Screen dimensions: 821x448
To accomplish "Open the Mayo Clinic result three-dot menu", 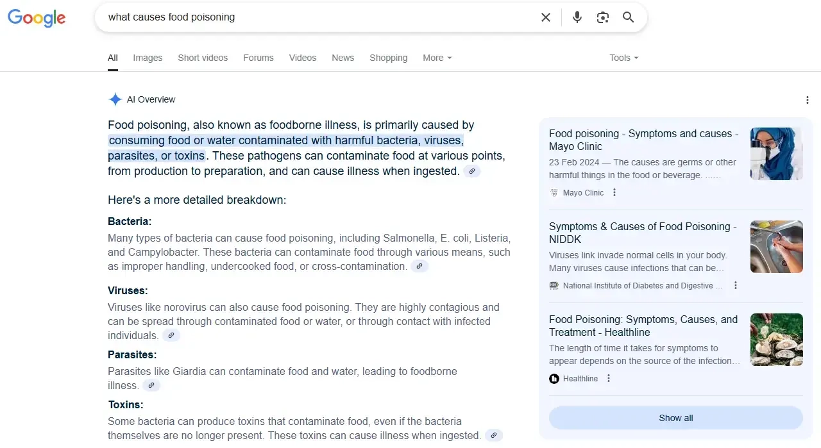I will [614, 192].
